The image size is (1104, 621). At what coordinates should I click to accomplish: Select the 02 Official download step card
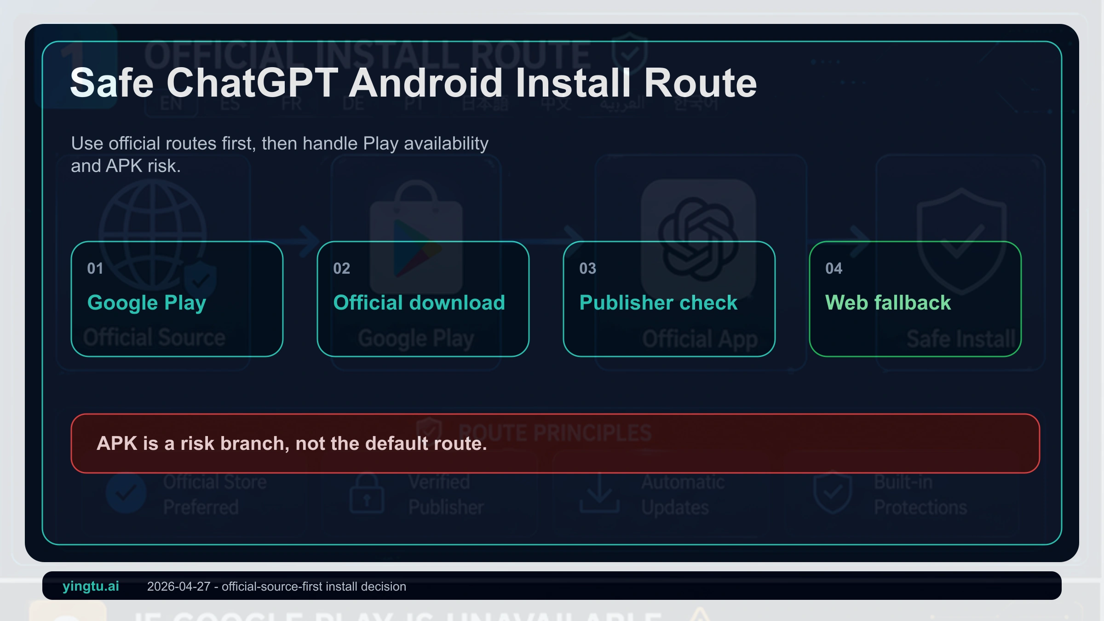(x=423, y=299)
